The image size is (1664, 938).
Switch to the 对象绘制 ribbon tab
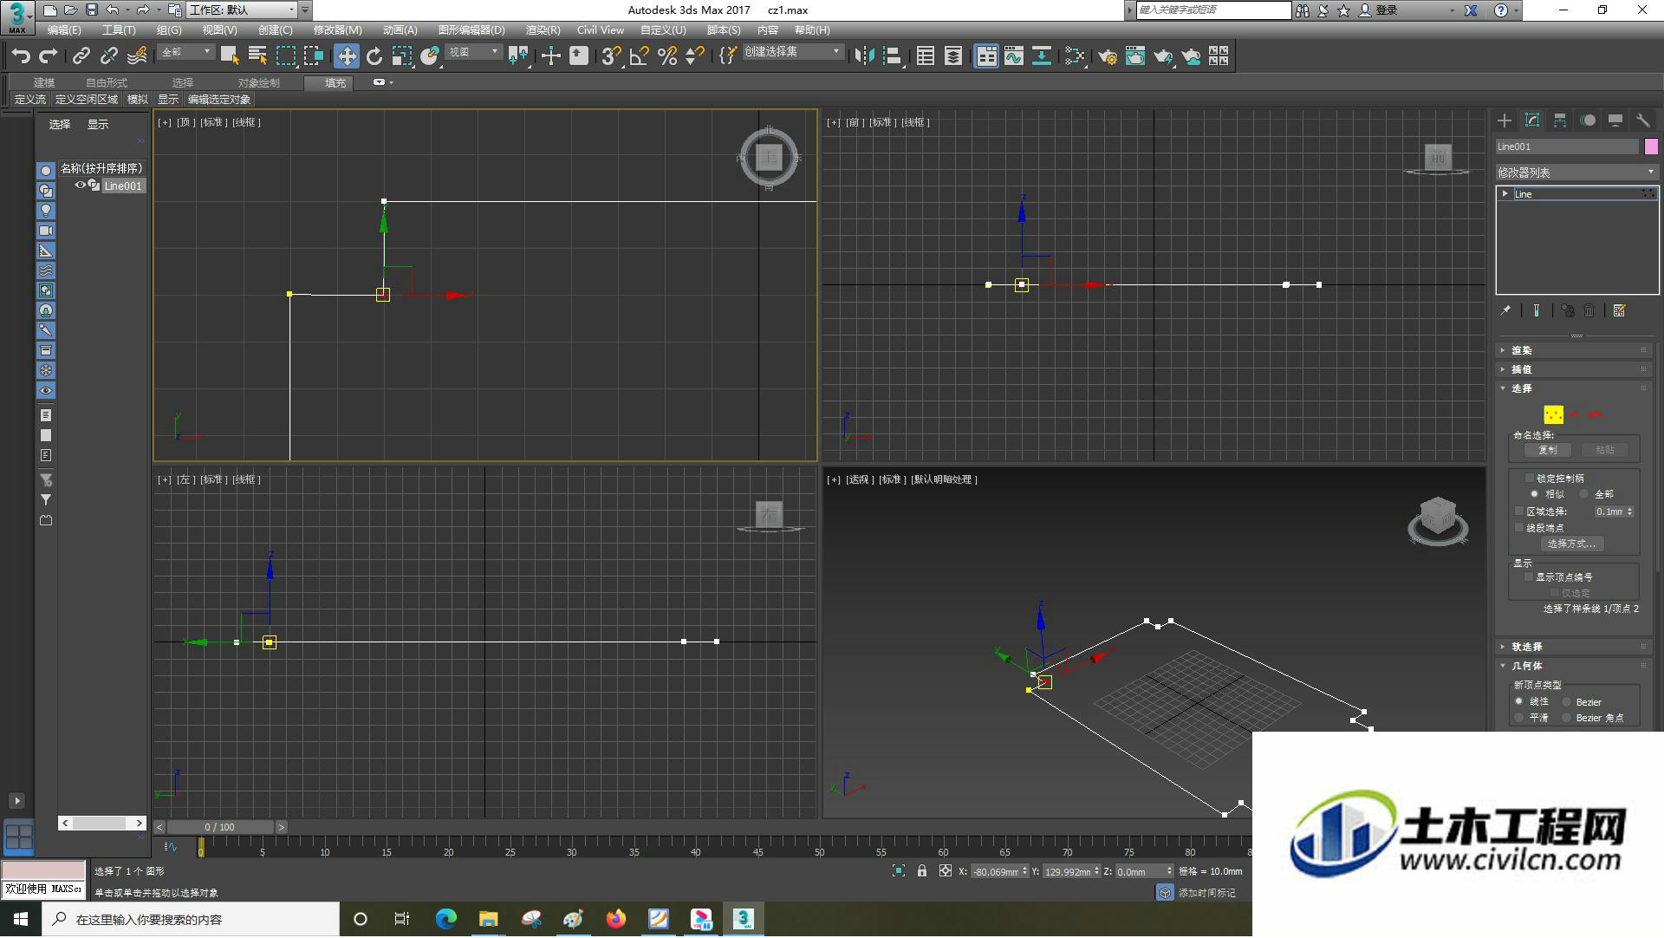point(259,83)
